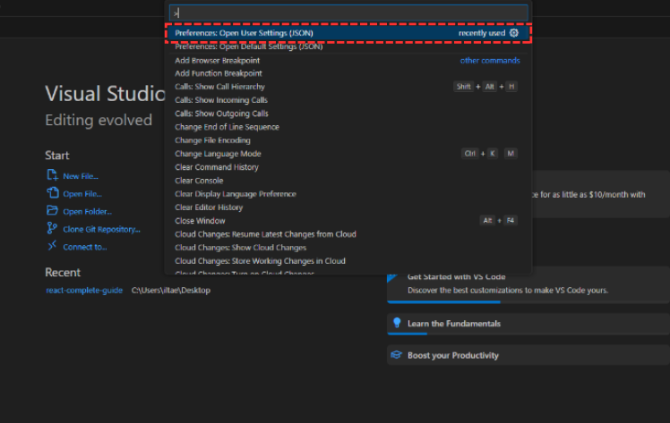Click the Connect to remote icon
Image resolution: width=670 pixels, height=423 pixels.
click(x=52, y=246)
